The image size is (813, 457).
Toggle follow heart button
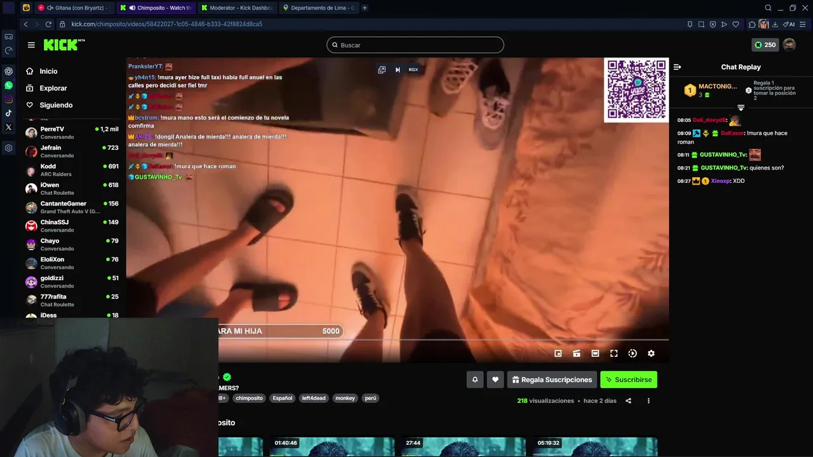[495, 380]
